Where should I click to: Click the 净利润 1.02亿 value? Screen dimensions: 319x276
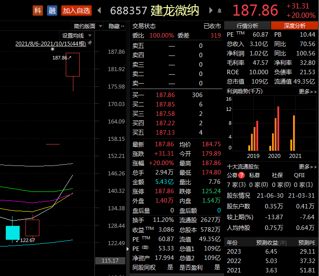pos(259,53)
